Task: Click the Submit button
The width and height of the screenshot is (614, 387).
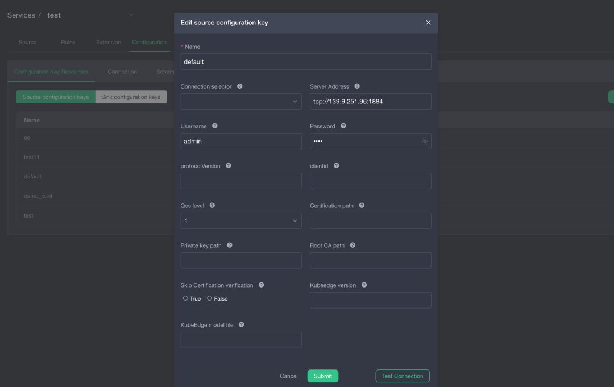Action: [x=323, y=376]
